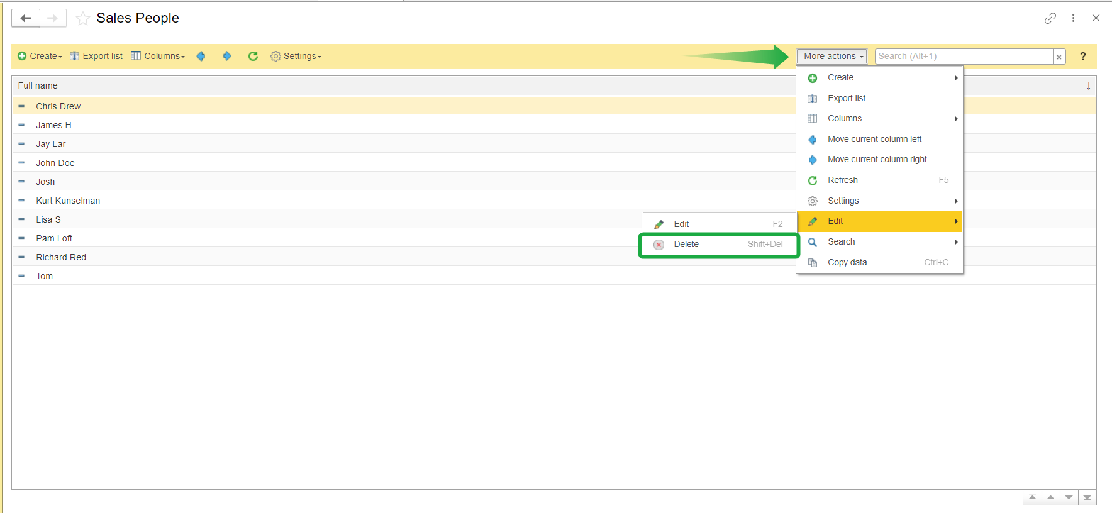The image size is (1112, 513).
Task: Click the back navigation arrow button
Action: tap(26, 18)
